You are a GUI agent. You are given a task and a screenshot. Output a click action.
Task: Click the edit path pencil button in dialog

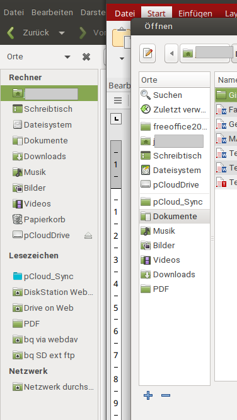click(147, 54)
